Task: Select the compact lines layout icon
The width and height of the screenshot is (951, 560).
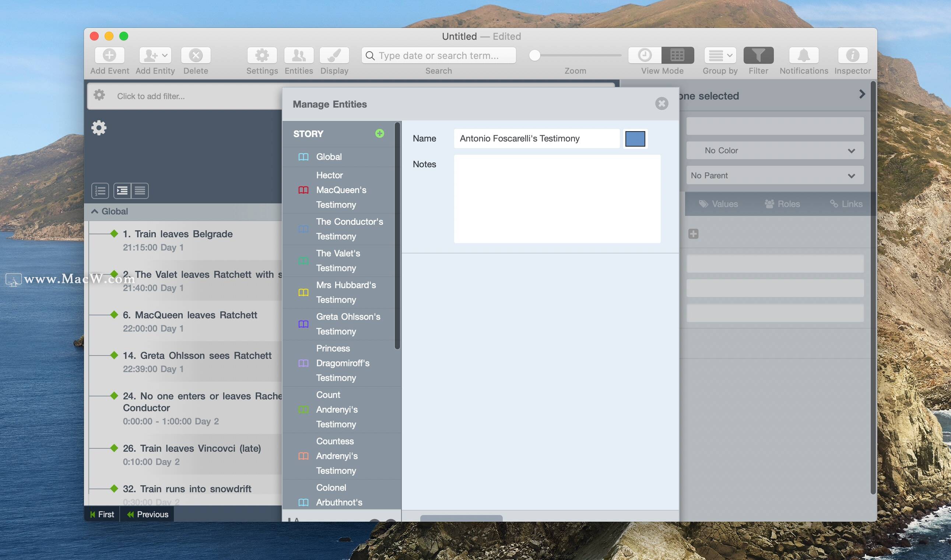Action: 140,190
